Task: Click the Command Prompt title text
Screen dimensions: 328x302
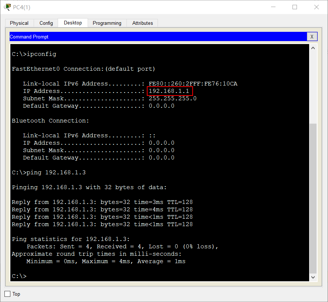Action: pyautogui.click(x=29, y=37)
